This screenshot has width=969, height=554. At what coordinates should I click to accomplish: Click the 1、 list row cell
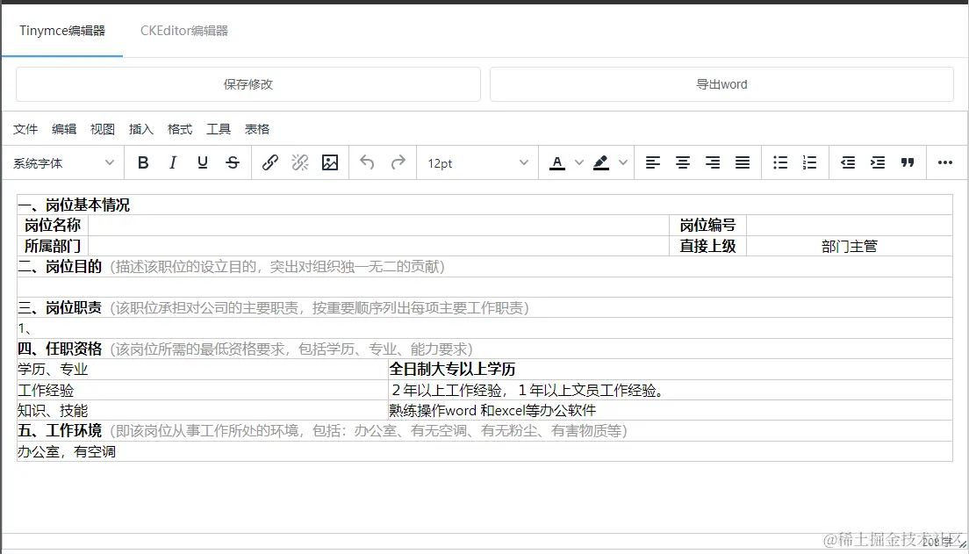[x=485, y=328]
